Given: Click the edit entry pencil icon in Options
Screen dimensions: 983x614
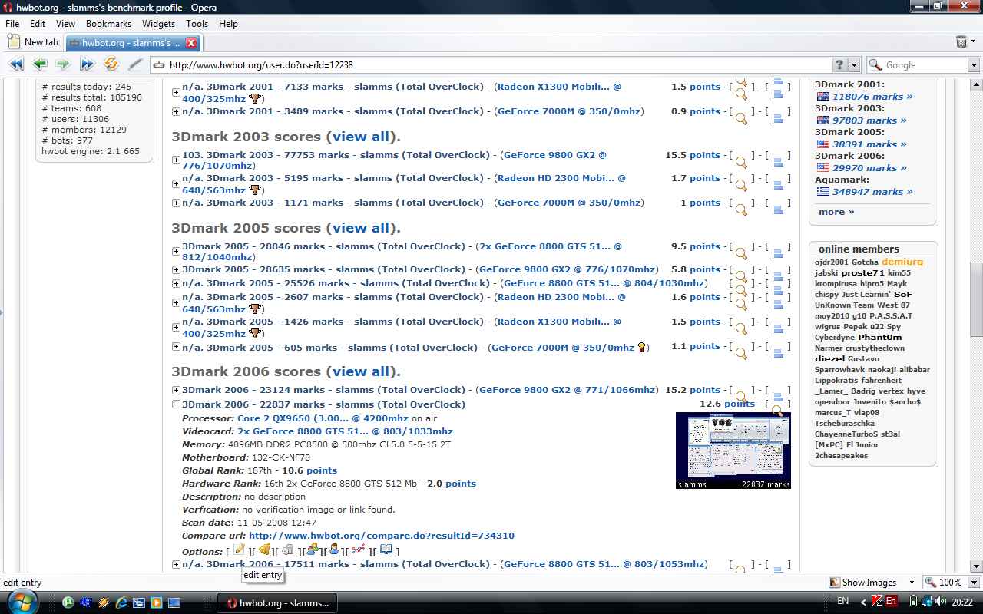Looking at the screenshot, I should [240, 550].
